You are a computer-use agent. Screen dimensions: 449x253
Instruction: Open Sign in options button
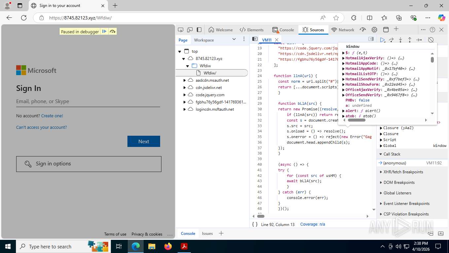(88, 164)
